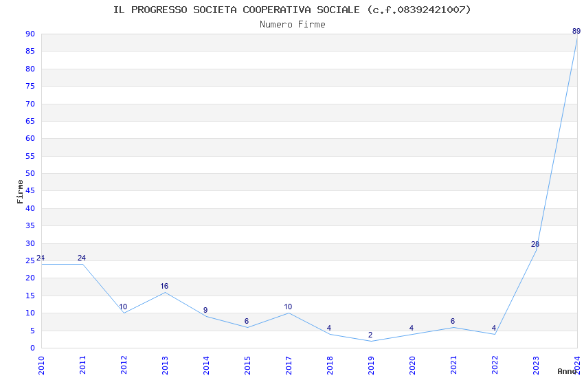Click the x-axis year 2019
Image resolution: width=584 pixels, height=378 pixels.
click(x=371, y=366)
